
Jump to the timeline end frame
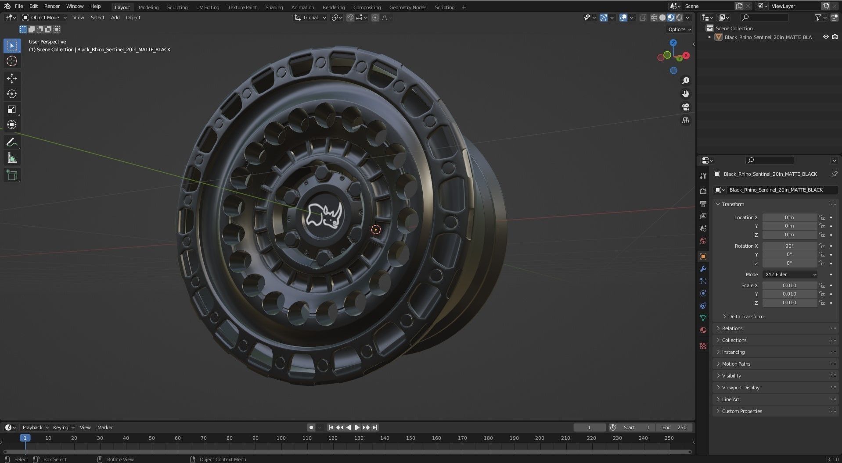coord(375,427)
